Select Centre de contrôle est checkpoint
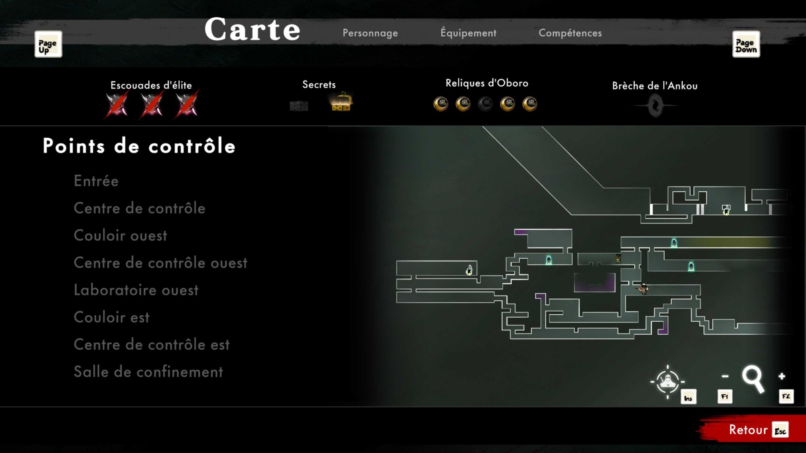Screen dimensions: 806x453 (x=152, y=344)
